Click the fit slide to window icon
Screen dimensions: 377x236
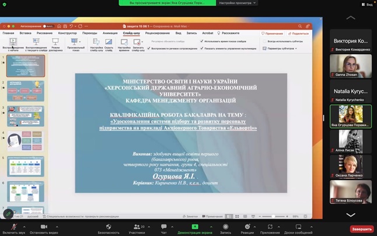(x=305, y=216)
